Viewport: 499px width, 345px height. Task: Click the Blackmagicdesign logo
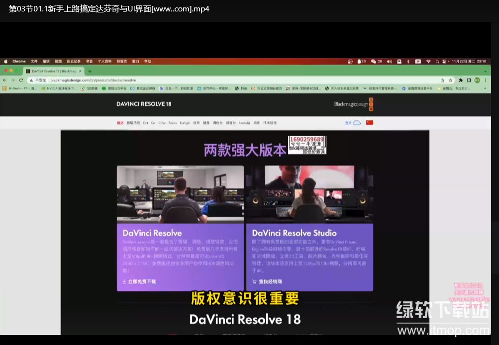click(x=354, y=104)
